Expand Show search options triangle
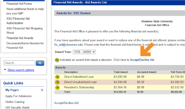 (x=5, y=70)
